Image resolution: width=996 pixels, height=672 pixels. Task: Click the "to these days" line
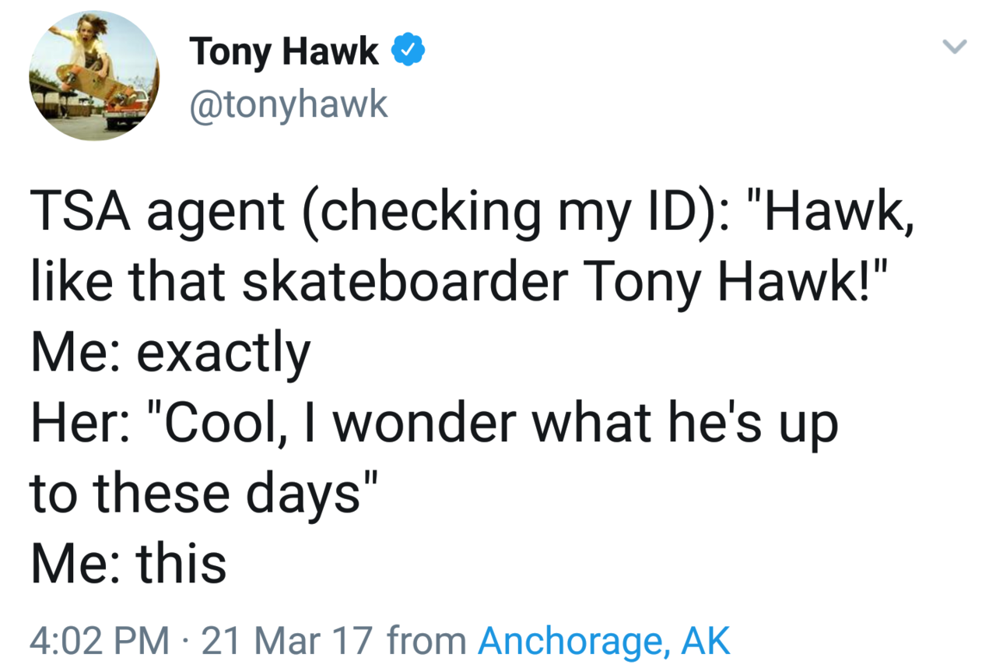[x=204, y=493]
